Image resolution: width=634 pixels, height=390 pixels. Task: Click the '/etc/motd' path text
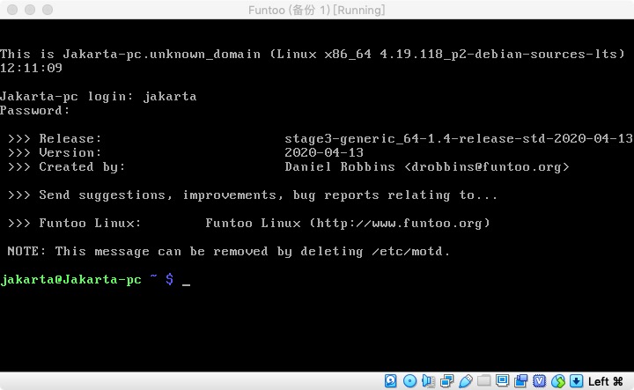pyautogui.click(x=407, y=252)
